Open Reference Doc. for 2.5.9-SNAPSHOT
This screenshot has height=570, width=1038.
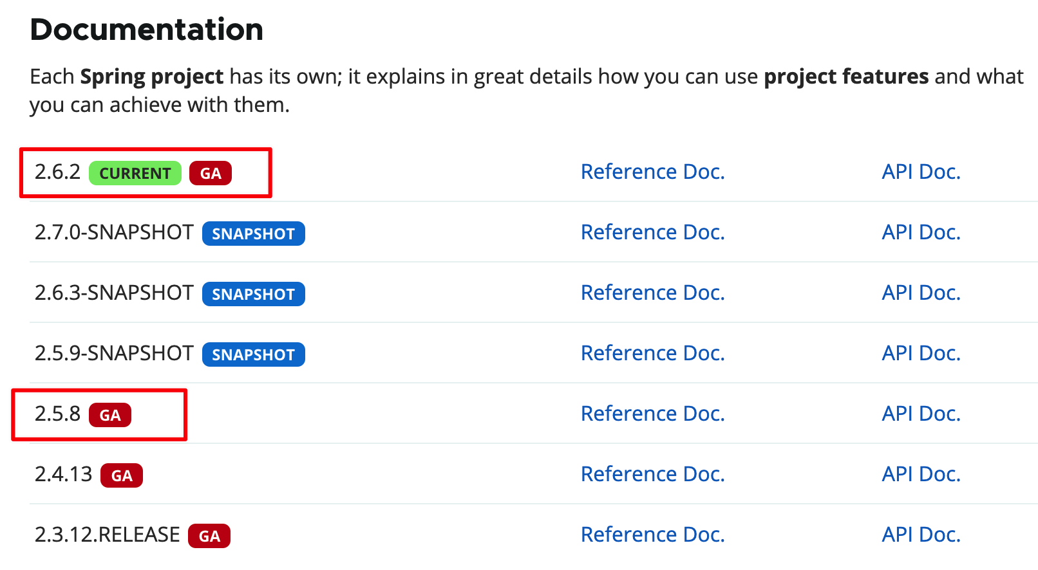click(x=652, y=353)
